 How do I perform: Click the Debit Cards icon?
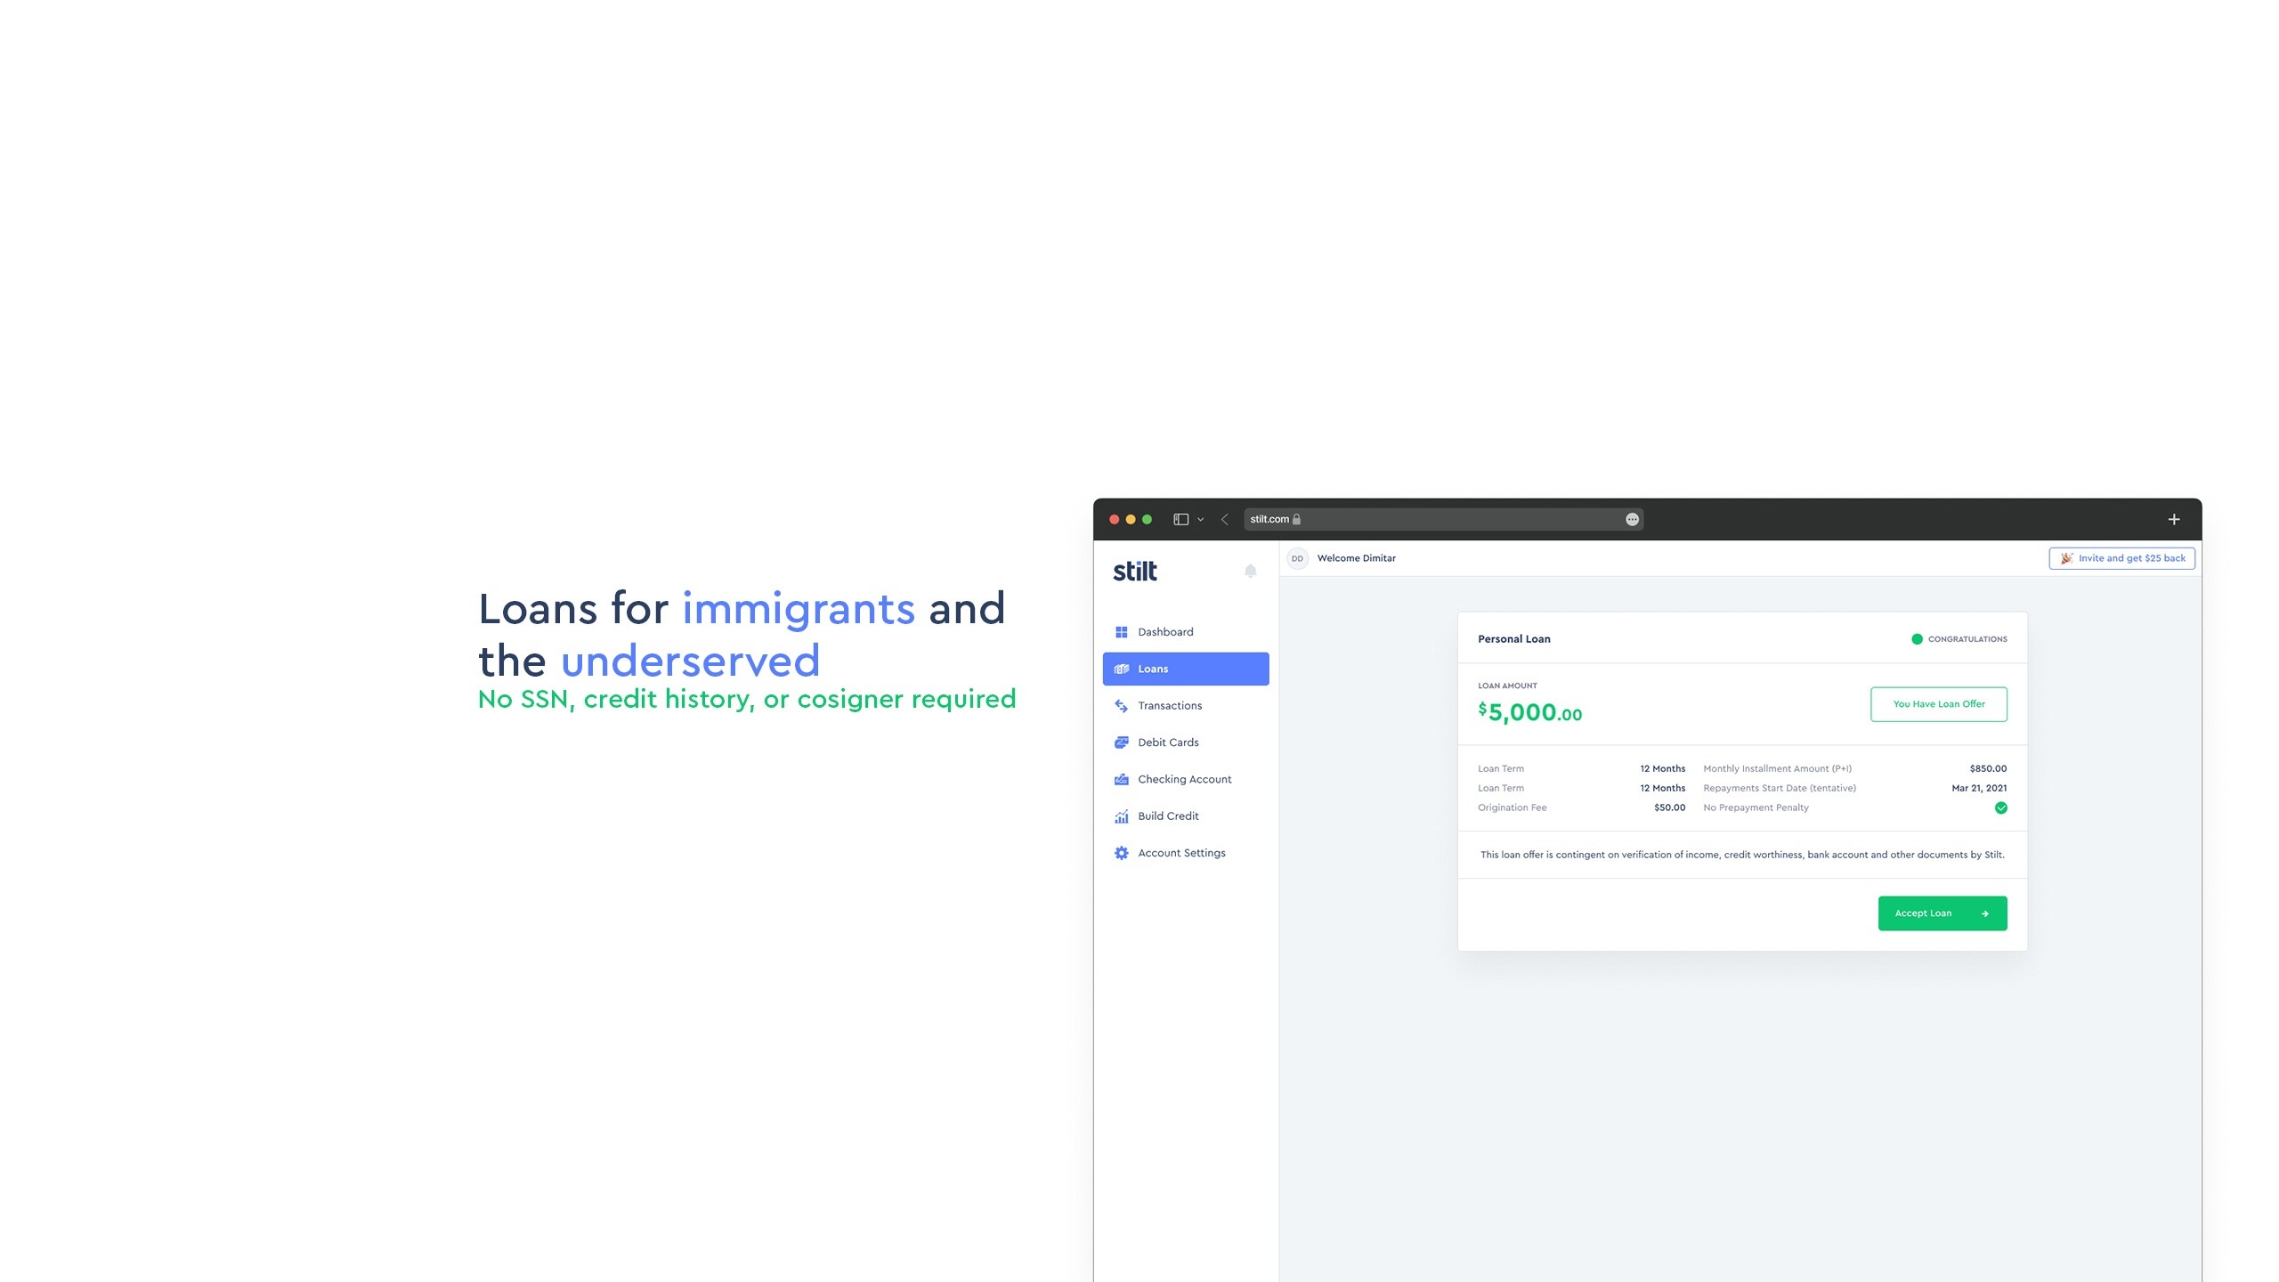point(1121,742)
